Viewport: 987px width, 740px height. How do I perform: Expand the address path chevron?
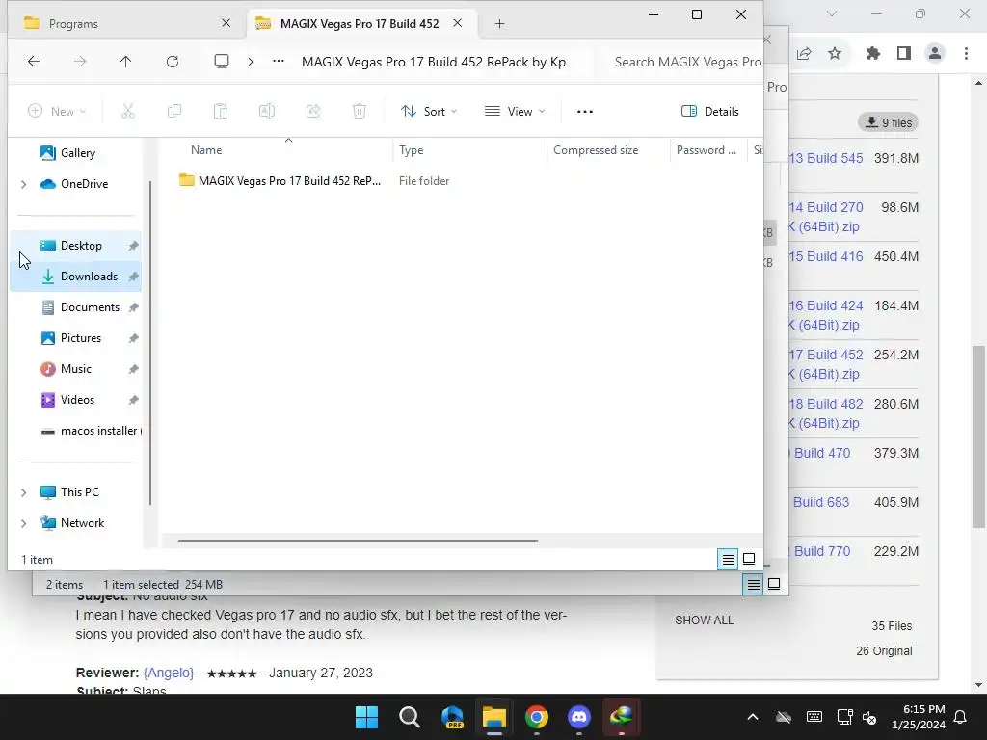(251, 61)
